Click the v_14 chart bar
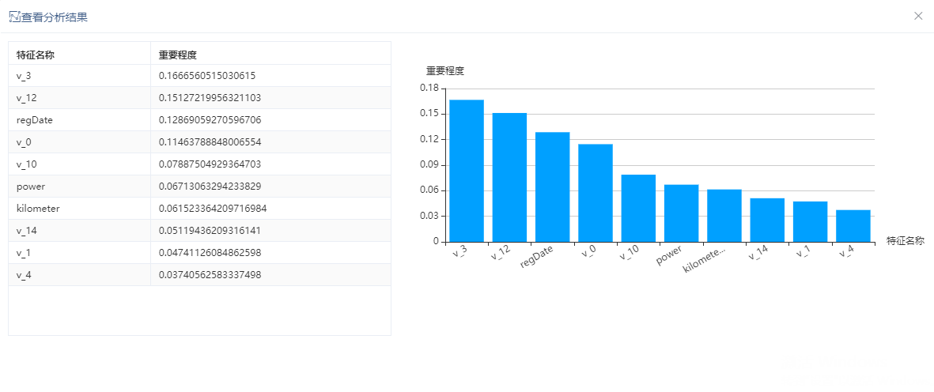 click(x=767, y=220)
